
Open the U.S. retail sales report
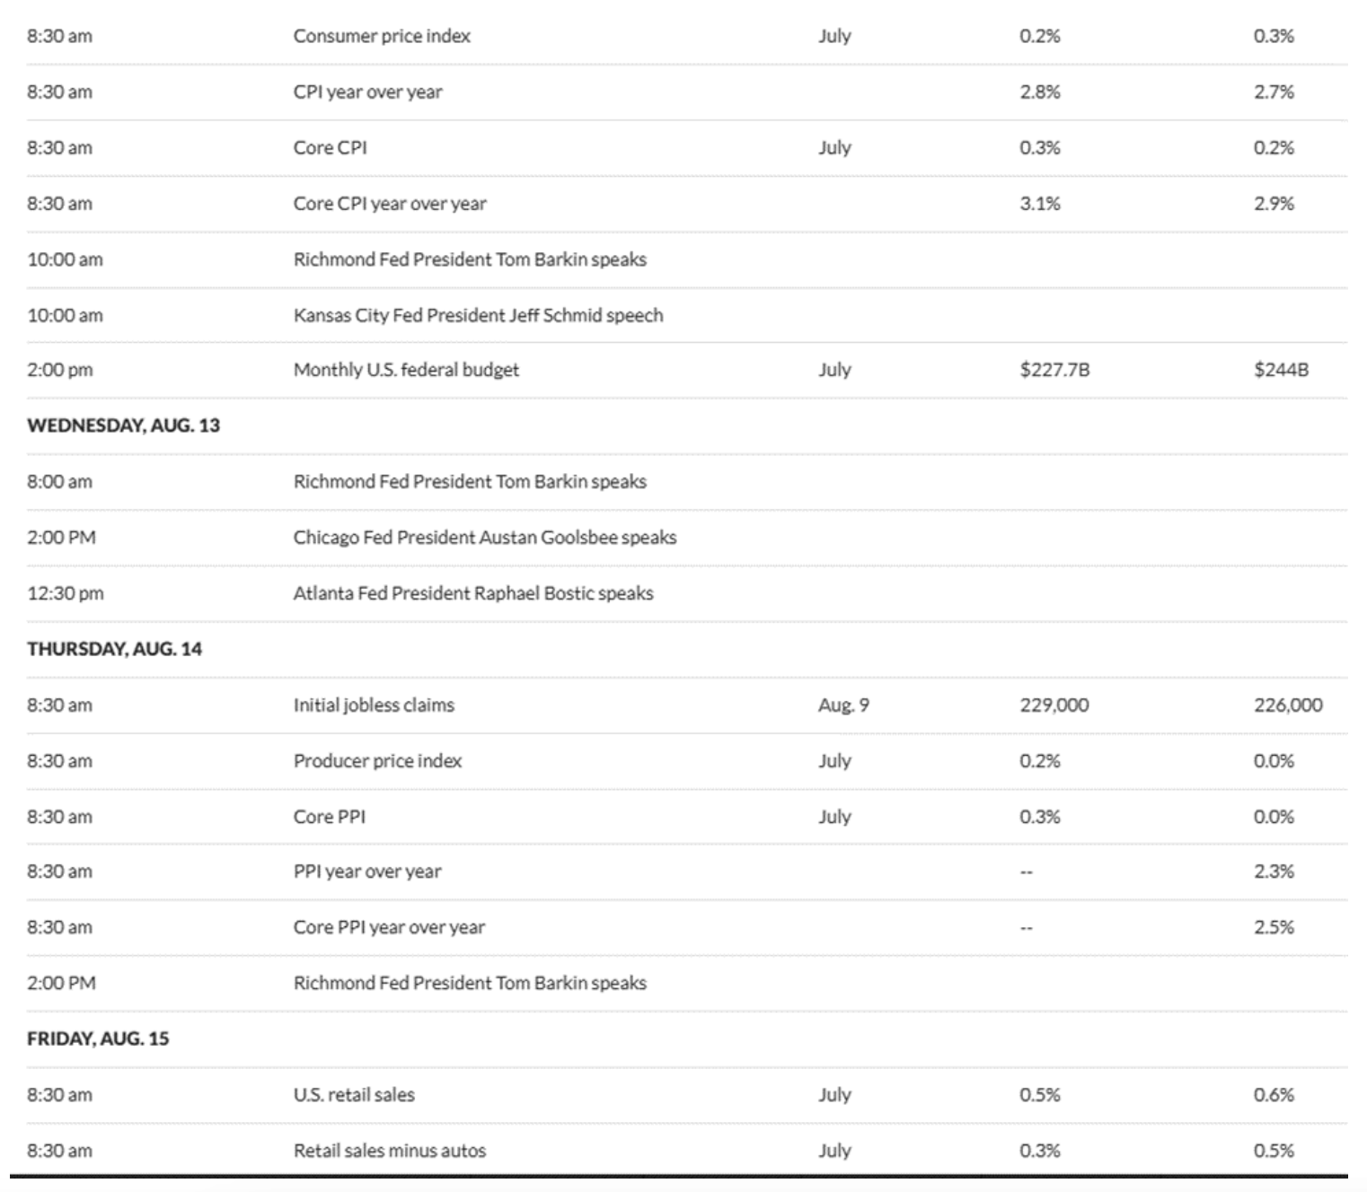354,1094
